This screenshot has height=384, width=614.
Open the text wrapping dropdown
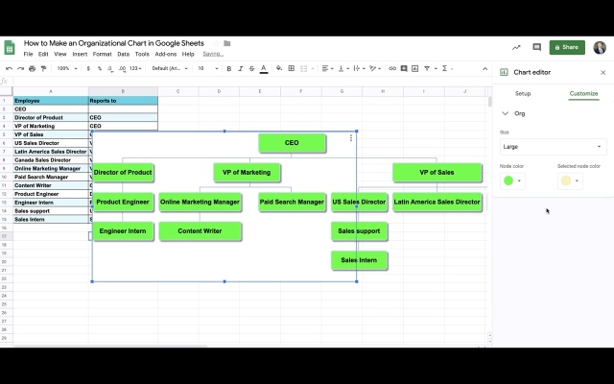coord(359,68)
